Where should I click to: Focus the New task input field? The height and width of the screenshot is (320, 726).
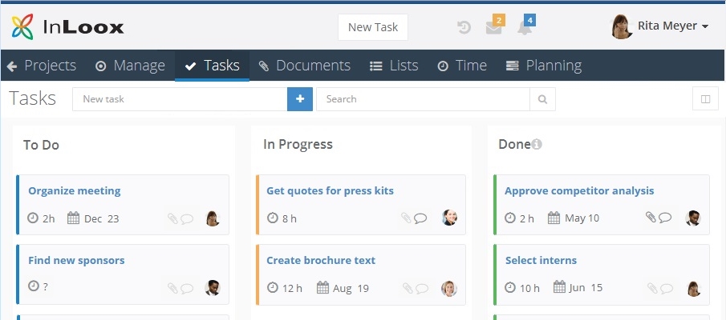pyautogui.click(x=180, y=99)
